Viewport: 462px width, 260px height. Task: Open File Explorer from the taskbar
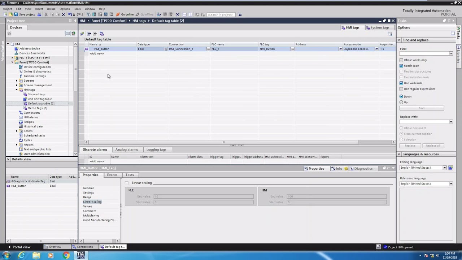tap(36, 255)
